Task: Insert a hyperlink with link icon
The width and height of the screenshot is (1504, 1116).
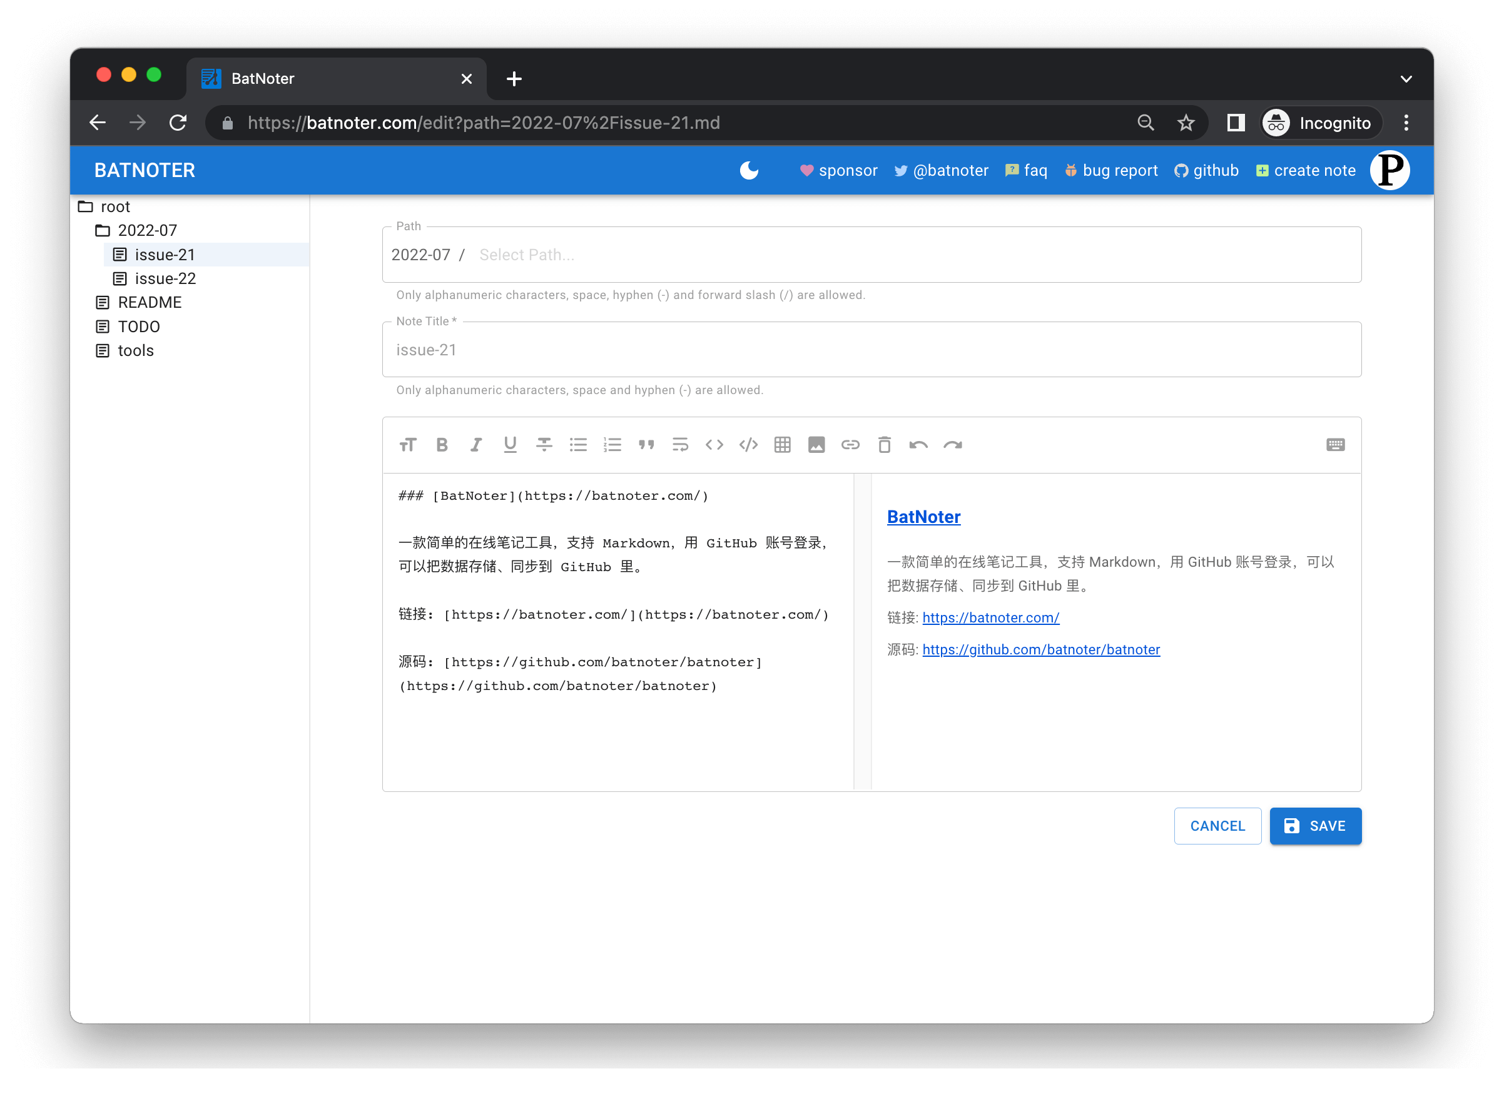Action: click(x=850, y=445)
